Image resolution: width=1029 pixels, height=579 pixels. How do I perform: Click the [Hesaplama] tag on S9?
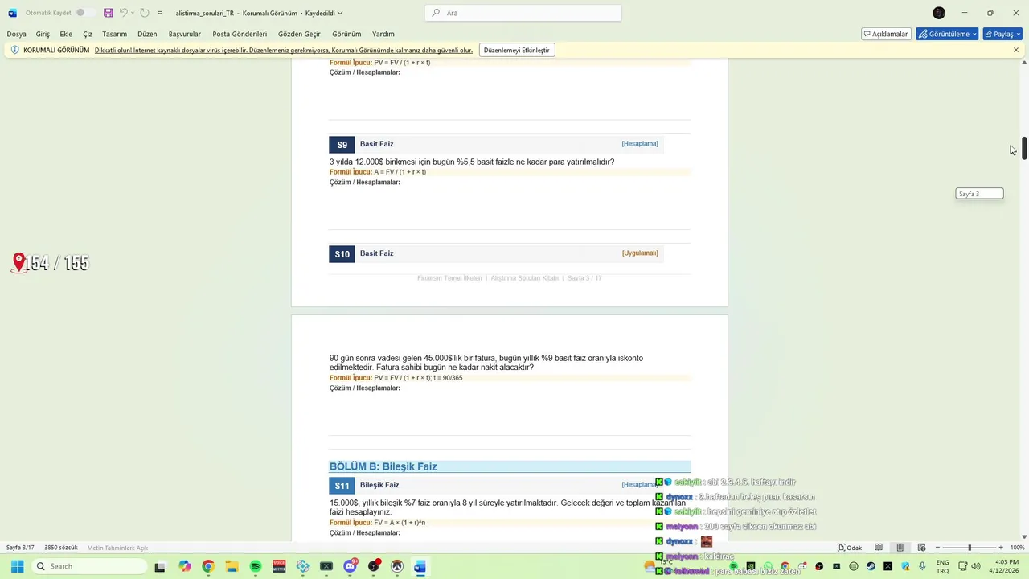point(640,143)
